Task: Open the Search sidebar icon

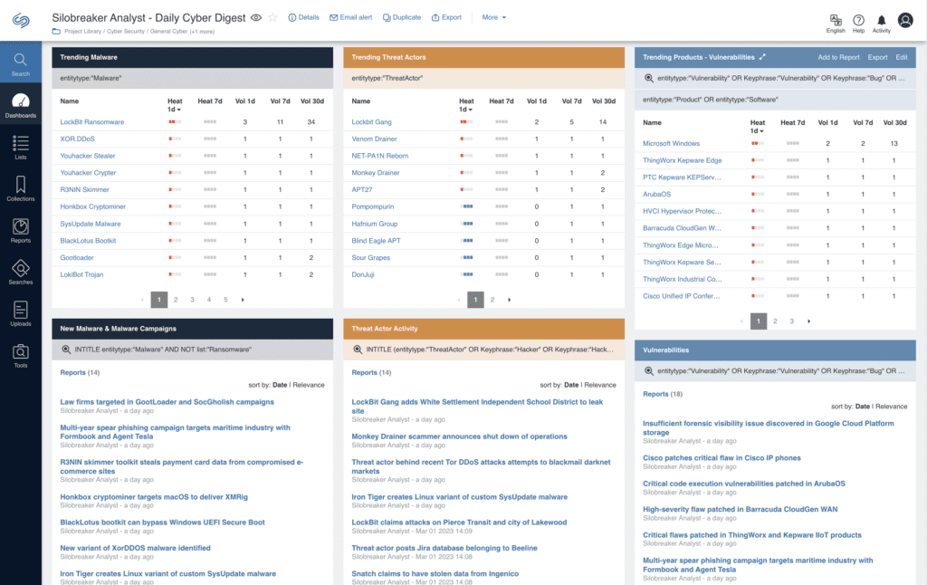Action: click(x=21, y=64)
